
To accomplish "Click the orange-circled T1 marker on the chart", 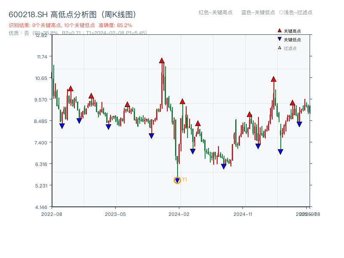I will coord(177,181).
